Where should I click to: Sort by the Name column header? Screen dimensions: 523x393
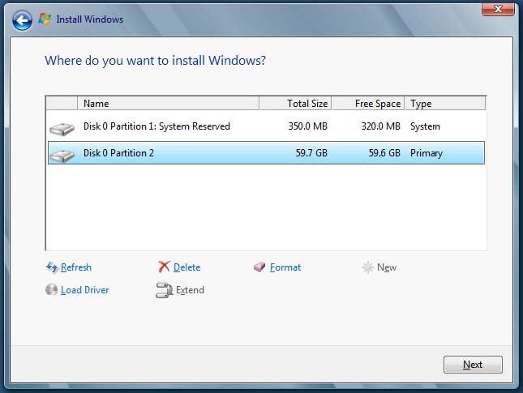point(168,104)
